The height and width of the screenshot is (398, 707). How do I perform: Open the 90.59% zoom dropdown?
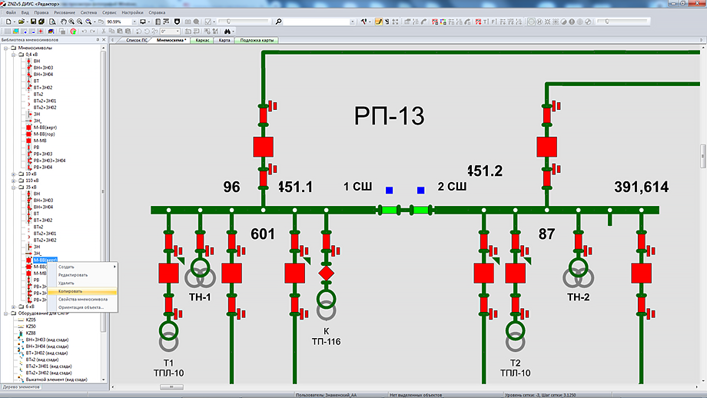133,22
